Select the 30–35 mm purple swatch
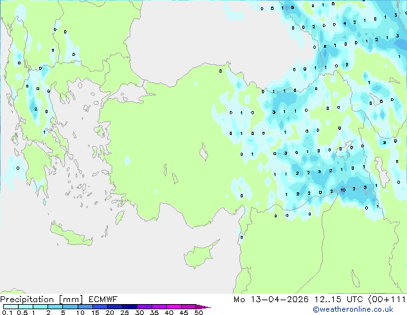This screenshot has width=407, height=315. 144,307
